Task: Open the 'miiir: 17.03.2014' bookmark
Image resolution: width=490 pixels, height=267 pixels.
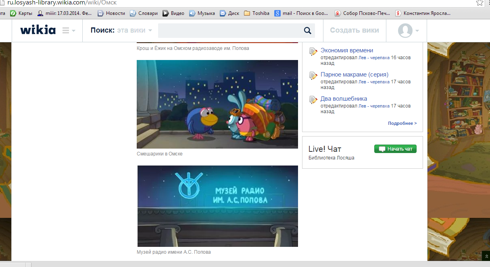Action: [x=65, y=13]
